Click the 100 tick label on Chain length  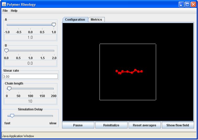[x=30, y=96]
